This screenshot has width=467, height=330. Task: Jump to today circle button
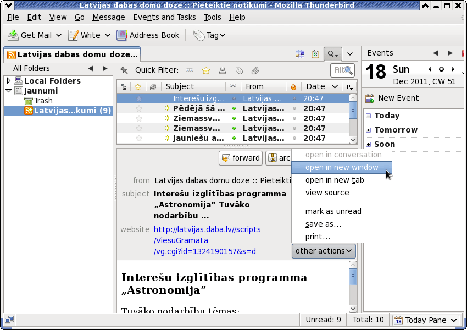click(x=441, y=69)
